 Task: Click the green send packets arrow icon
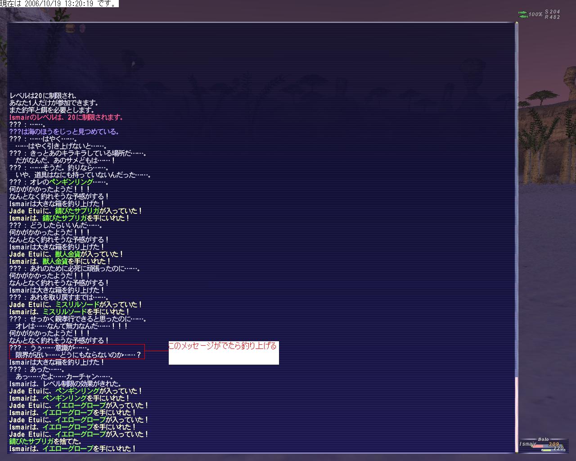pos(522,13)
